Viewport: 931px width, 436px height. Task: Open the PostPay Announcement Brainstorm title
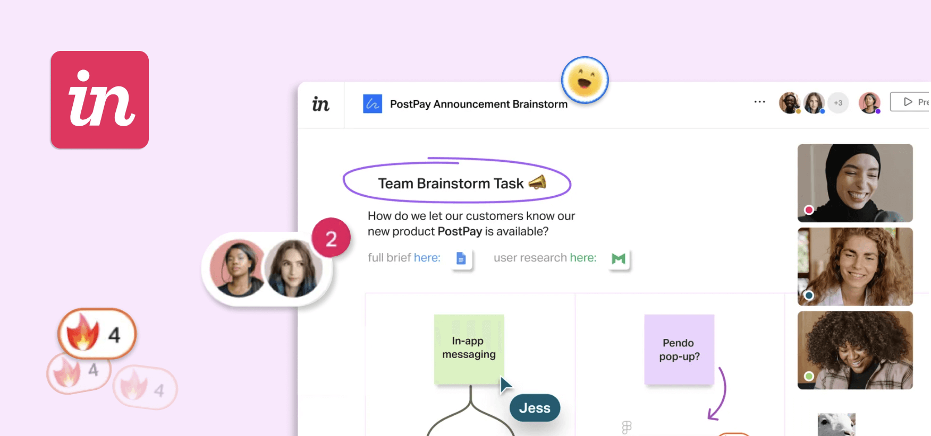pos(479,104)
